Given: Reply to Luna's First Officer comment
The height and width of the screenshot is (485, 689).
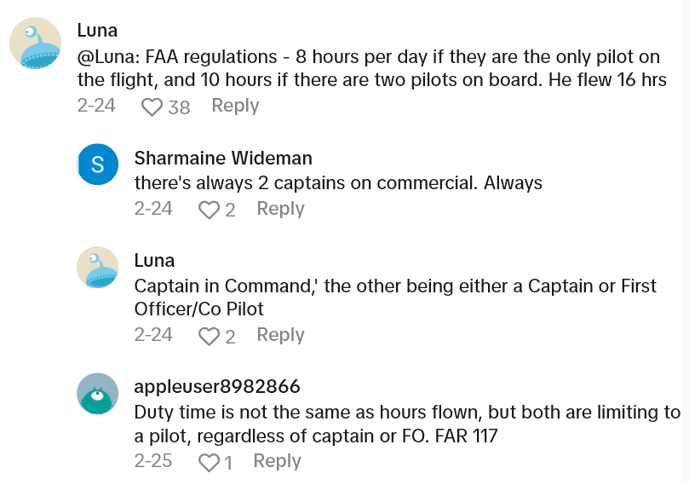Looking at the screenshot, I should click(x=280, y=335).
